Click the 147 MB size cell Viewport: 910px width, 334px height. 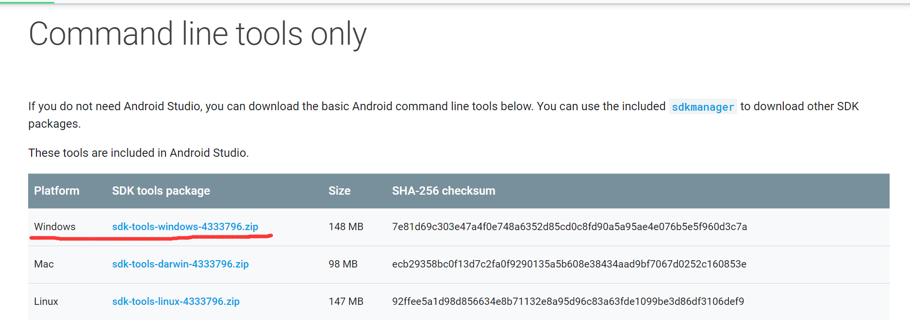tap(346, 301)
